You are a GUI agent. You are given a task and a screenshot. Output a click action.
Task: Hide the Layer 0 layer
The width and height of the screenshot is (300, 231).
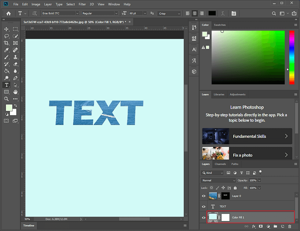[x=204, y=196]
